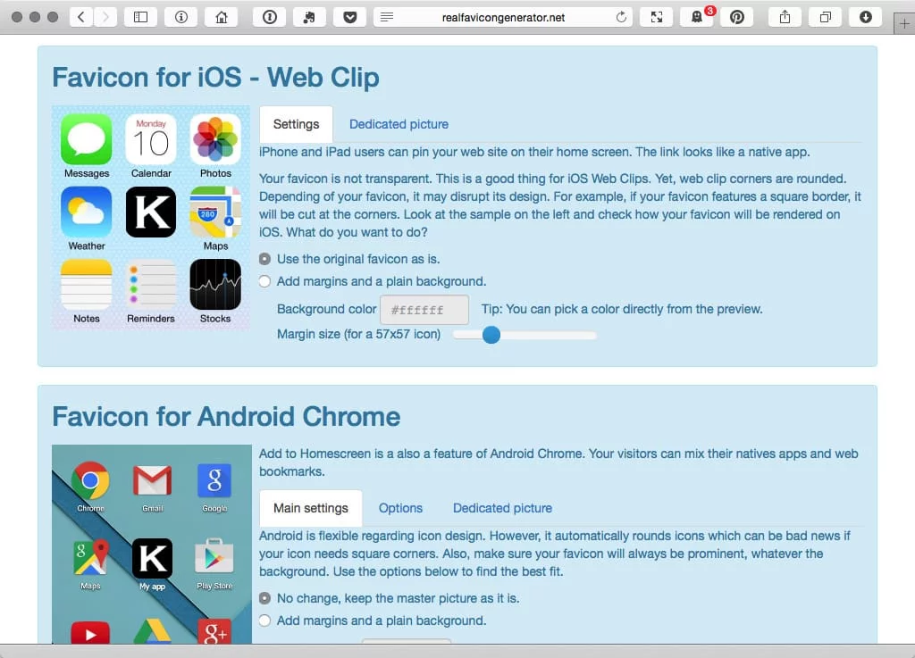Open the Evernote elephant extension
This screenshot has width=915, height=658.
pos(309,18)
